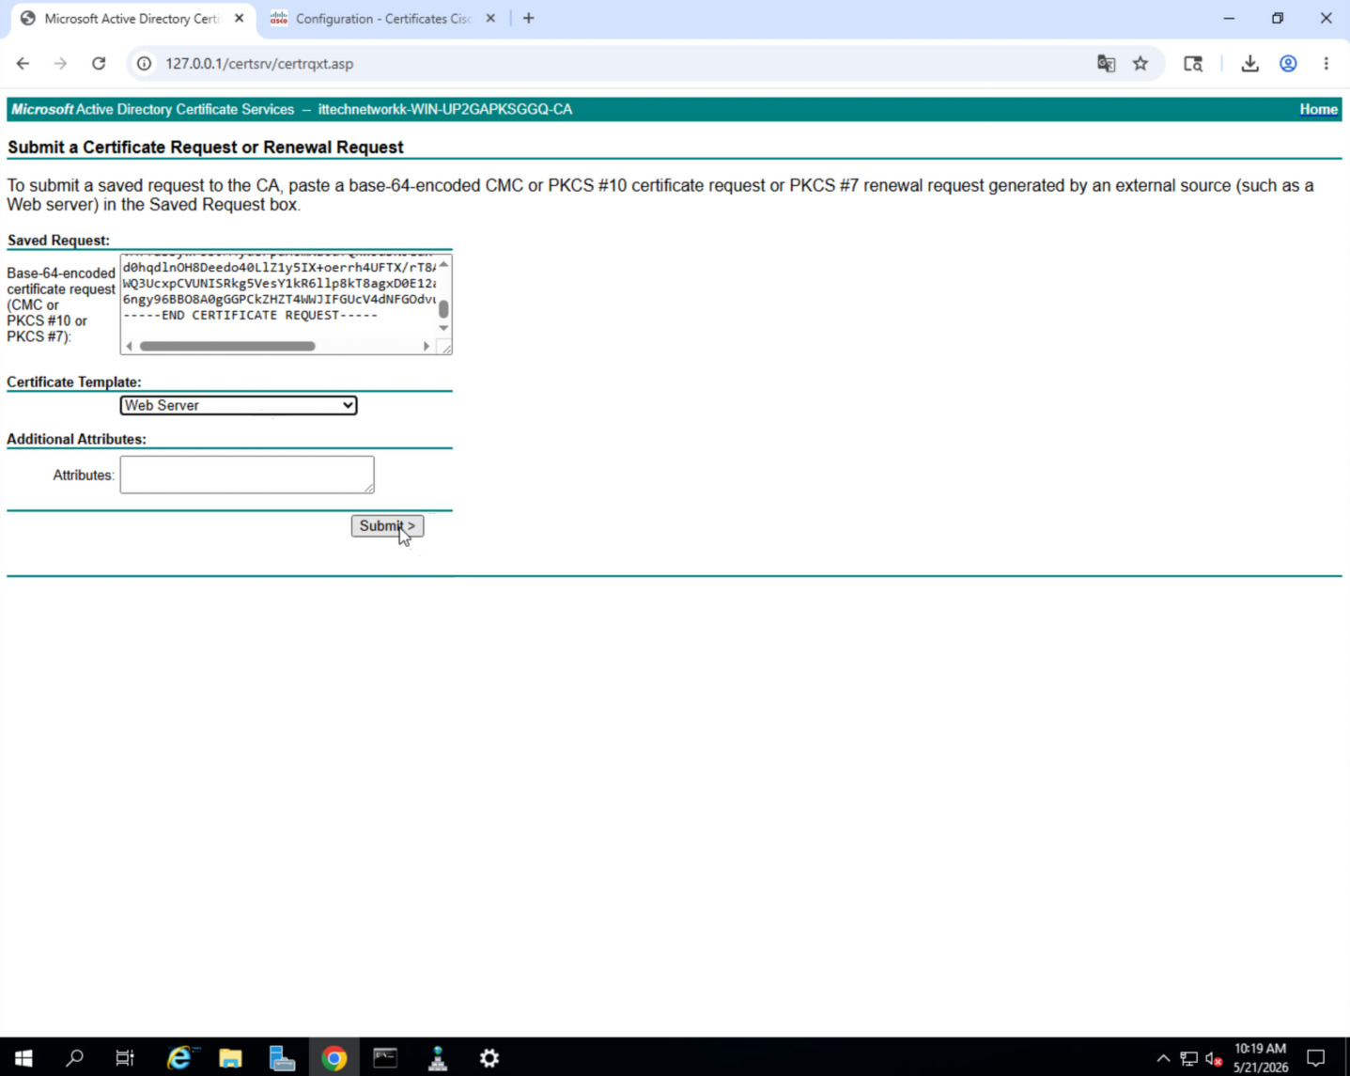Click the Saved Request scroll right arrow

tap(427, 346)
